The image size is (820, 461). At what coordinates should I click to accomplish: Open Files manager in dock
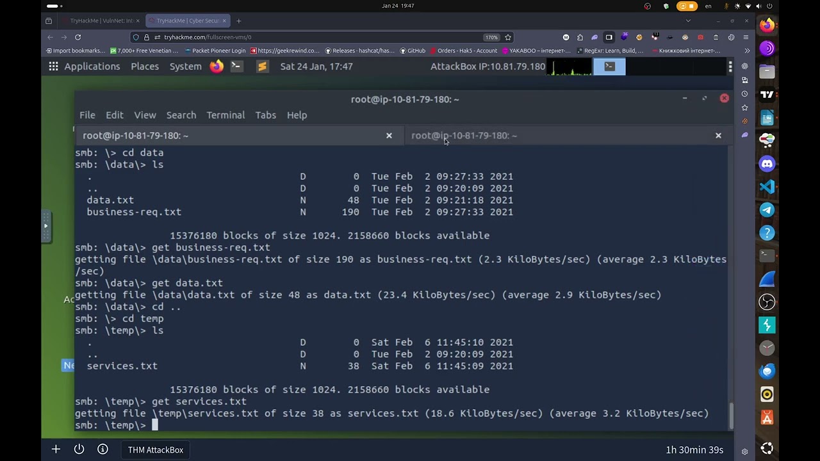click(x=767, y=72)
